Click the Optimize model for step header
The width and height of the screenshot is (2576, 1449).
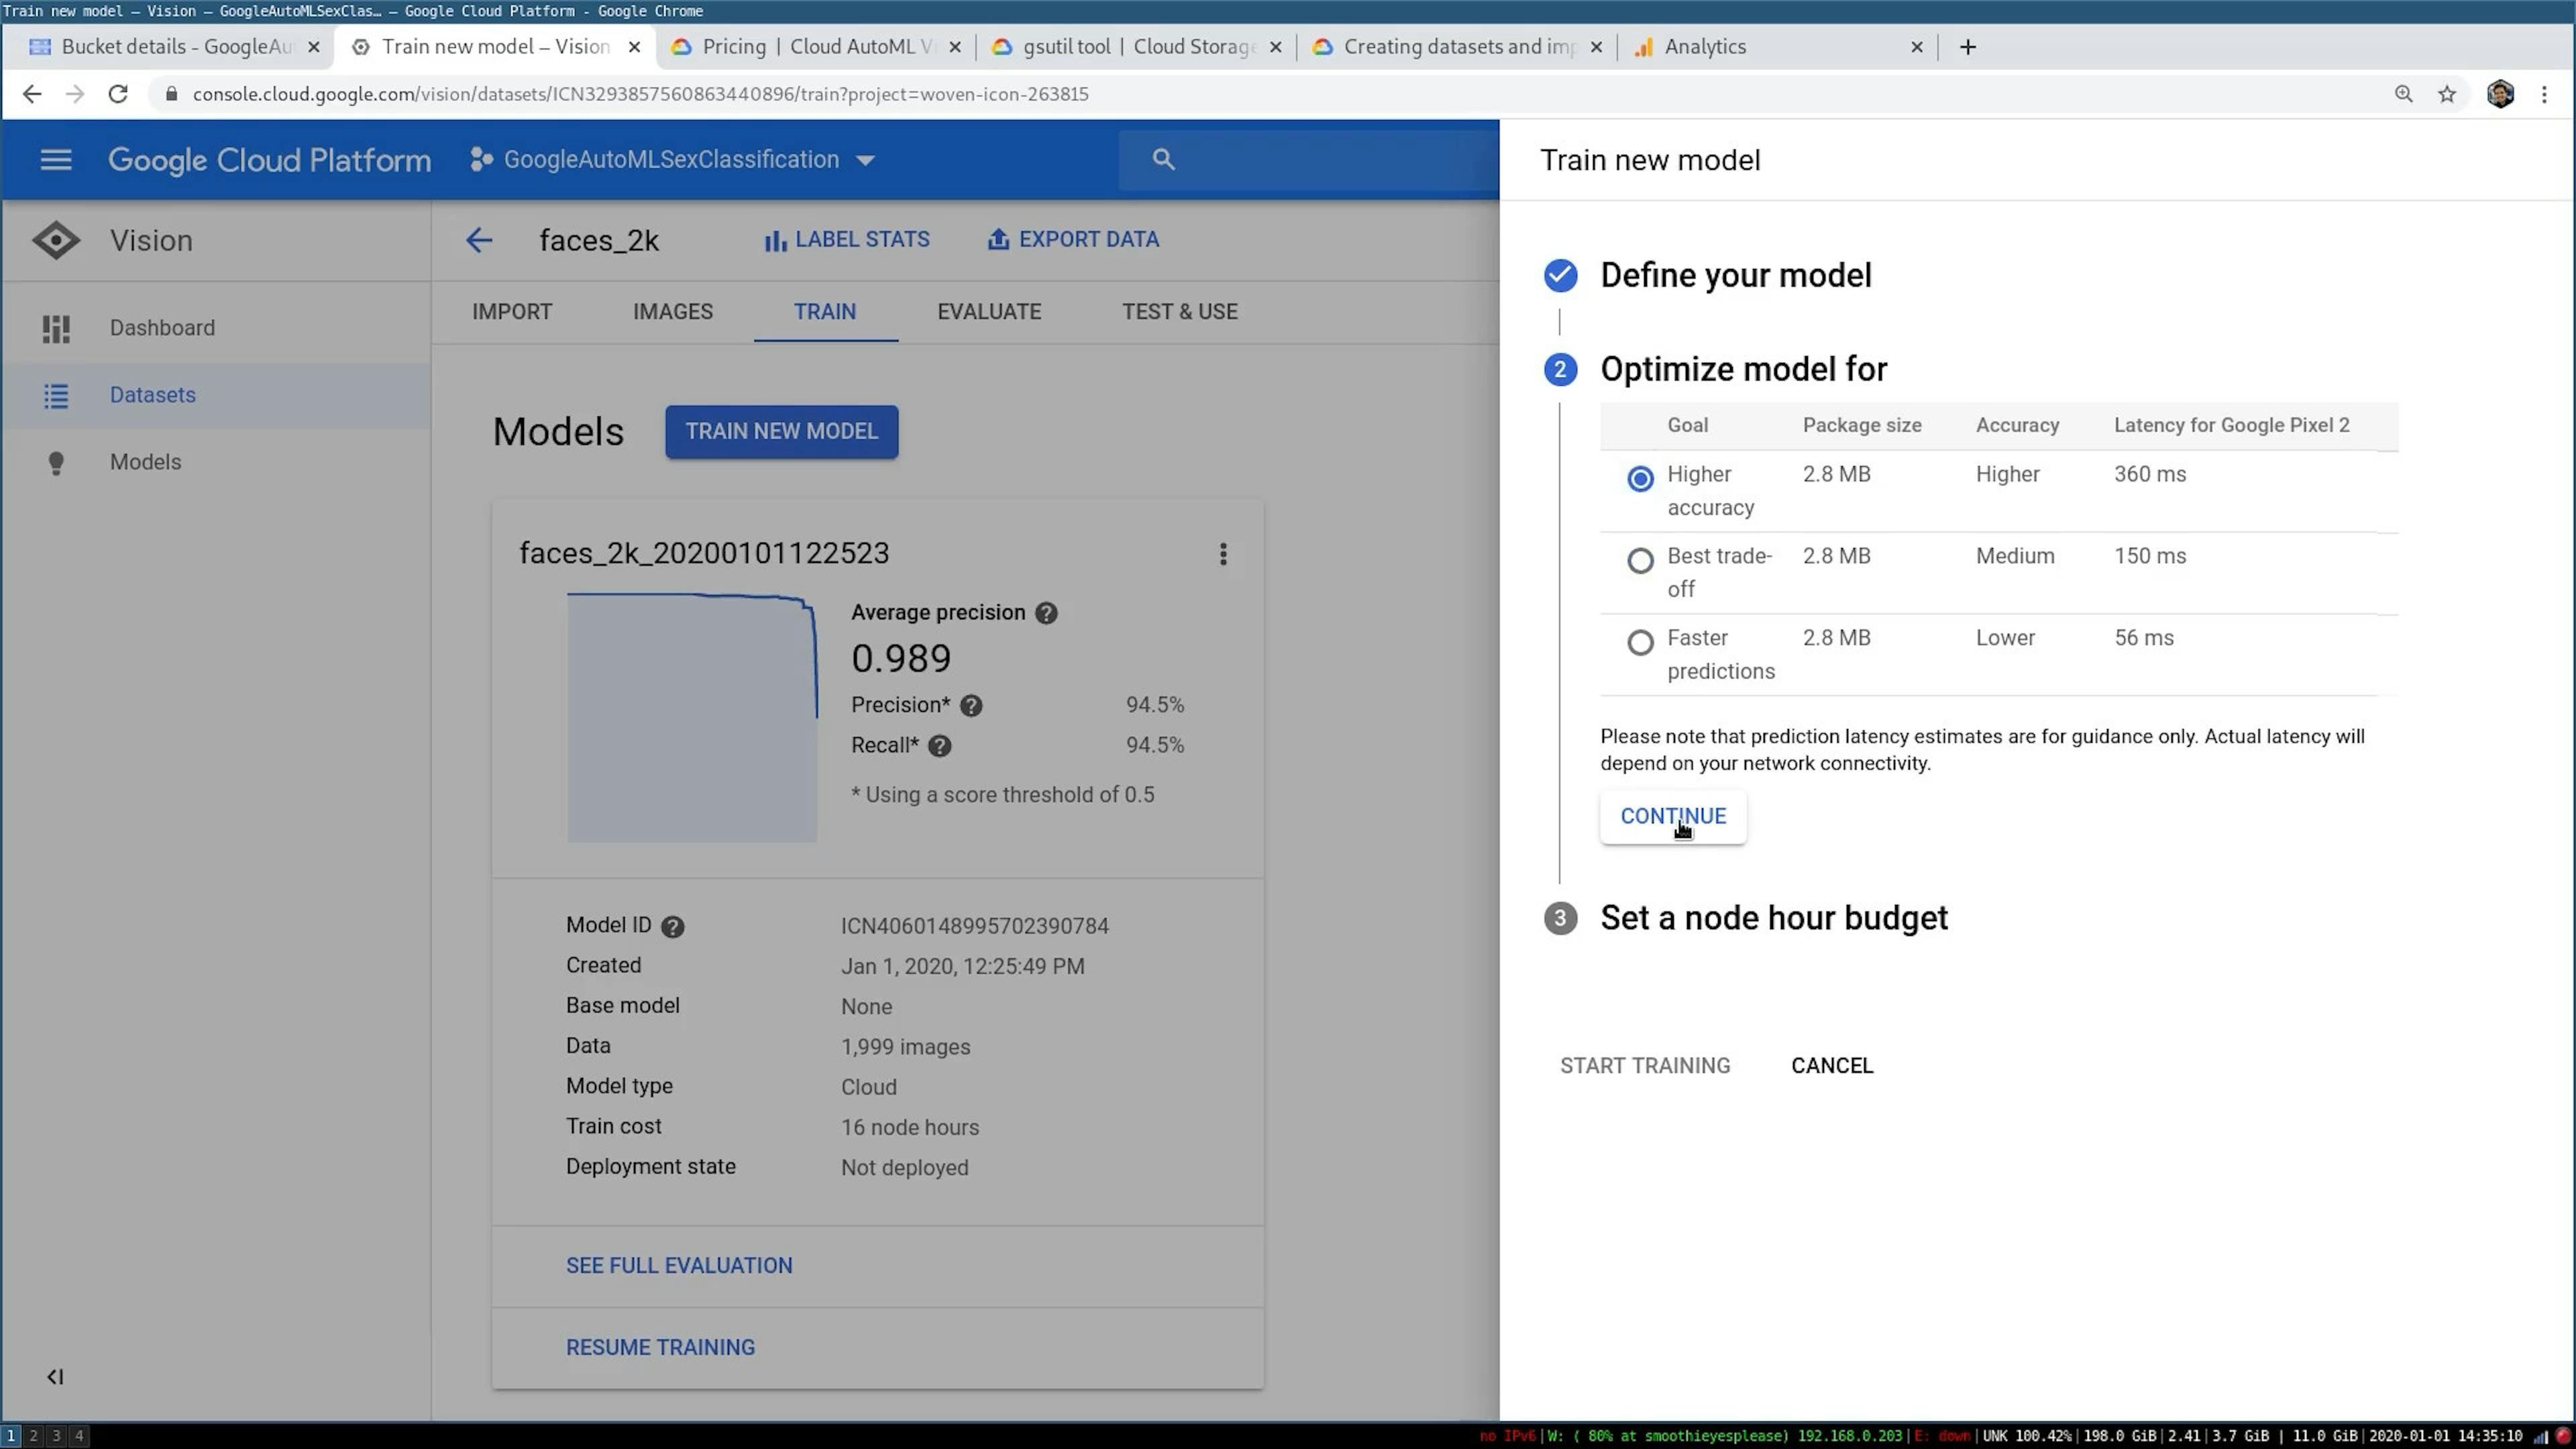pyautogui.click(x=1743, y=369)
